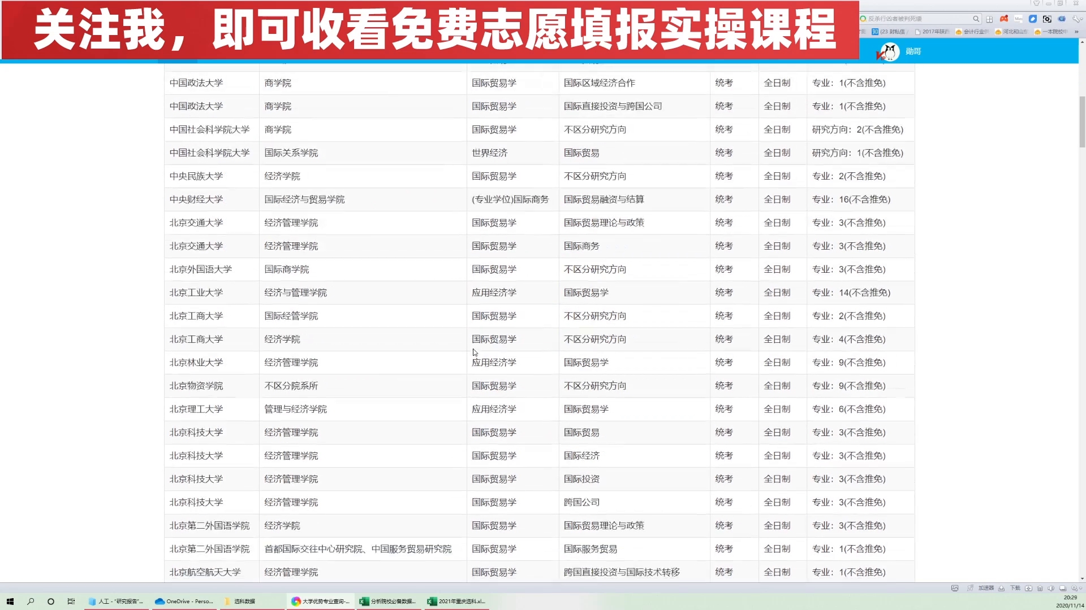The height and width of the screenshot is (610, 1086).
Task: Switch to 分析院校必备数据 Excel taskbar item
Action: 388,602
